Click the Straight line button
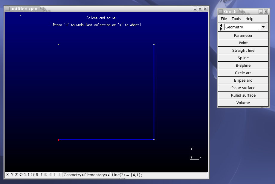Screen dimensions: 275x184 243,51
